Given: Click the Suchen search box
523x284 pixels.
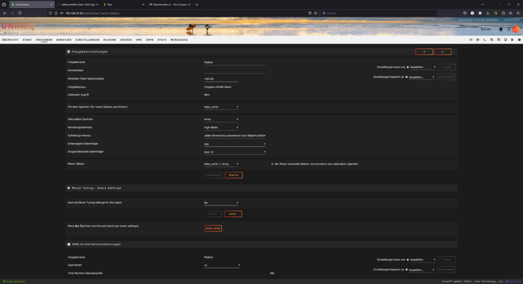Looking at the screenshot, I should pyautogui.click(x=379, y=13).
